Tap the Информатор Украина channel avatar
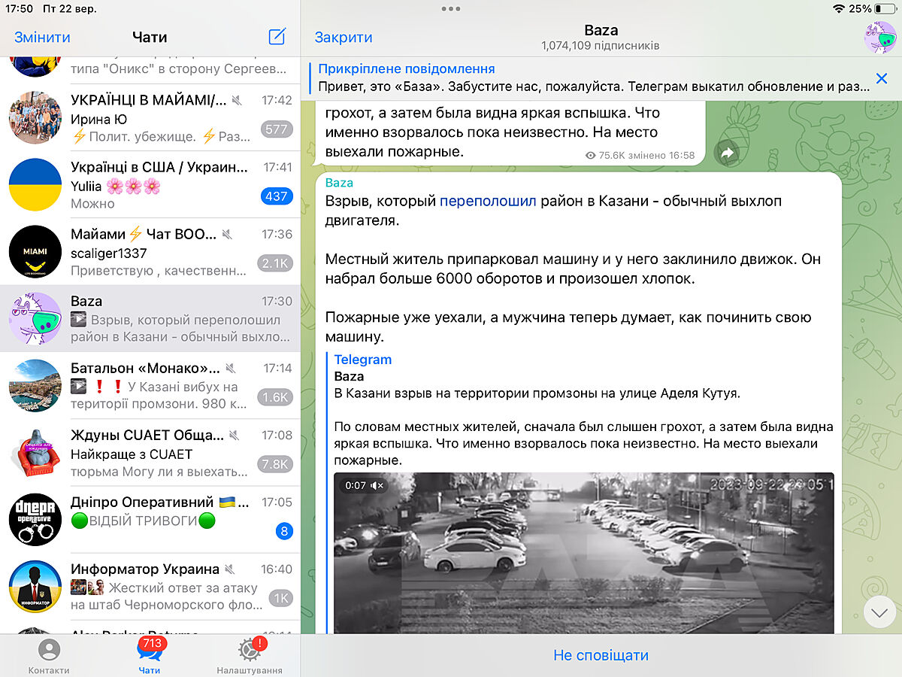Screen dimensions: 902x677 35,587
